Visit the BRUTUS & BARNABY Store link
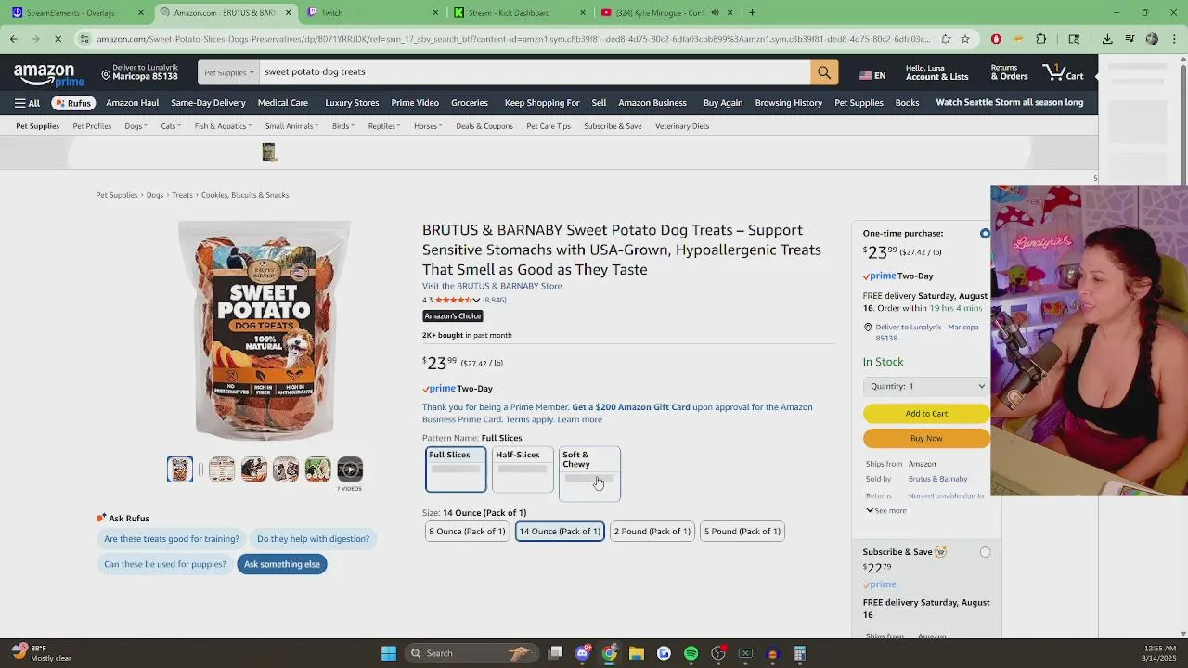This screenshot has width=1188, height=668. coord(492,286)
